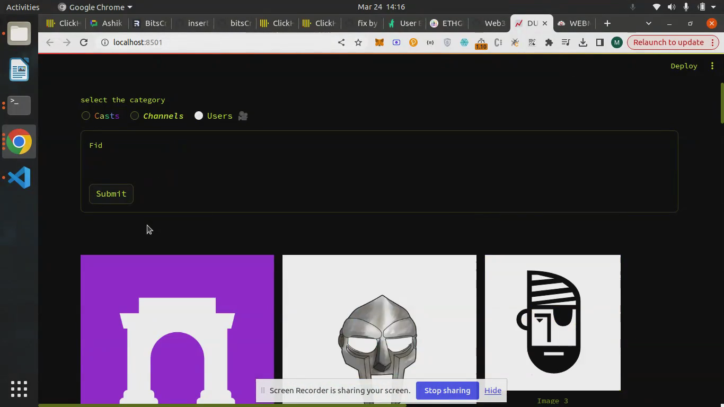Open the purple screen-capture extension icon
Image resolution: width=724 pixels, height=407 pixels.
pyautogui.click(x=396, y=42)
